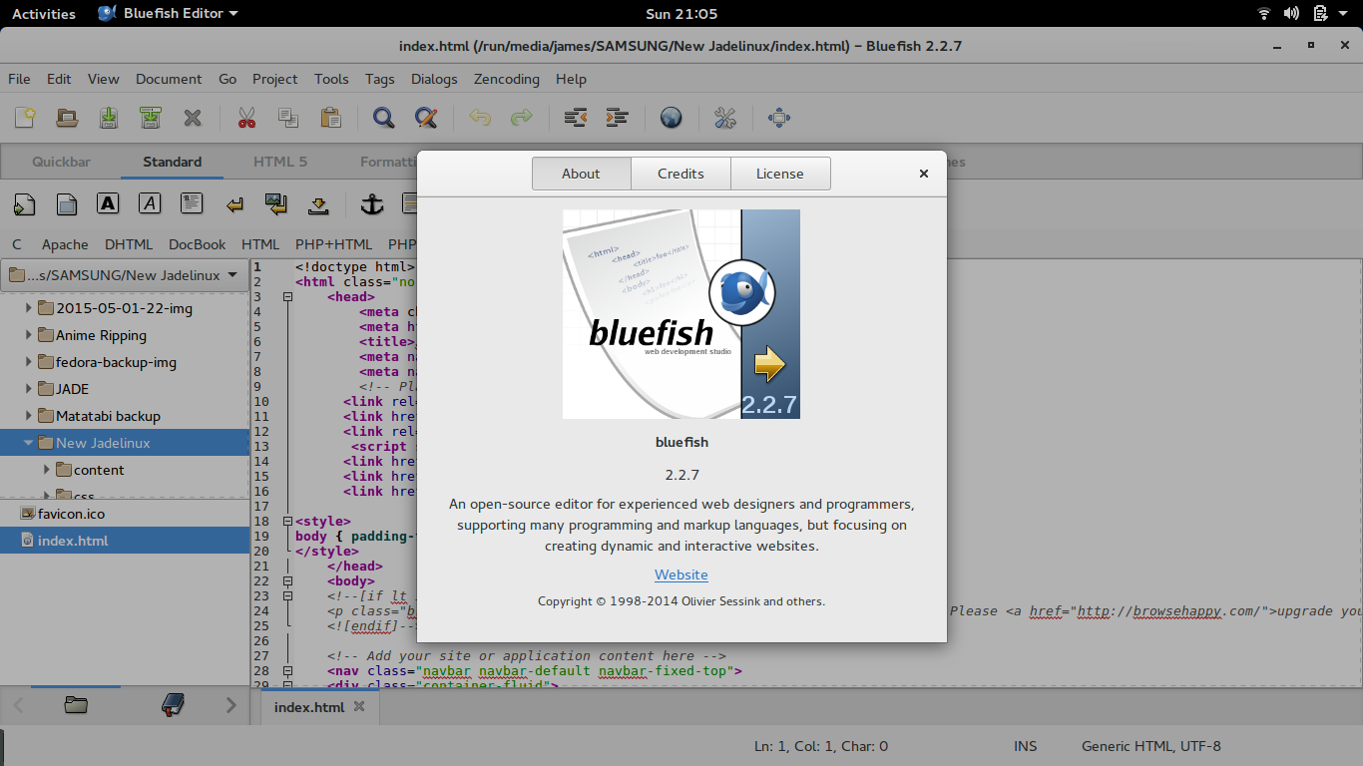Open the Bluefish Editor app menu dropdown

(x=169, y=13)
